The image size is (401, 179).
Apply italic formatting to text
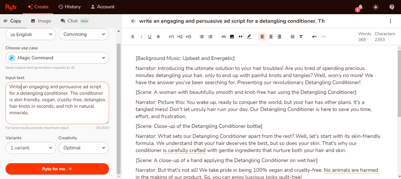(x=141, y=37)
